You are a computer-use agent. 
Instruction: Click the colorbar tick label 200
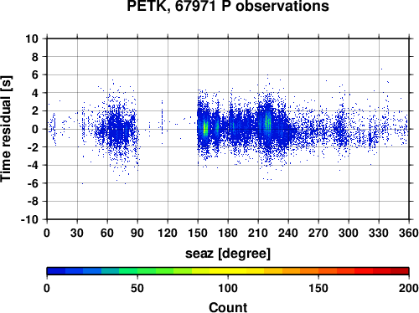point(409,288)
